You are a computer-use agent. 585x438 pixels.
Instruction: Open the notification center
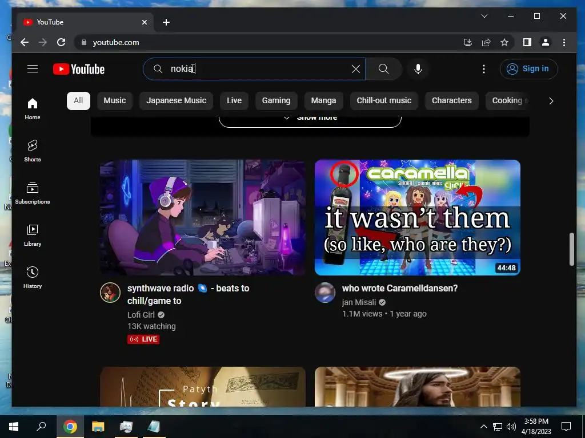coord(566,427)
